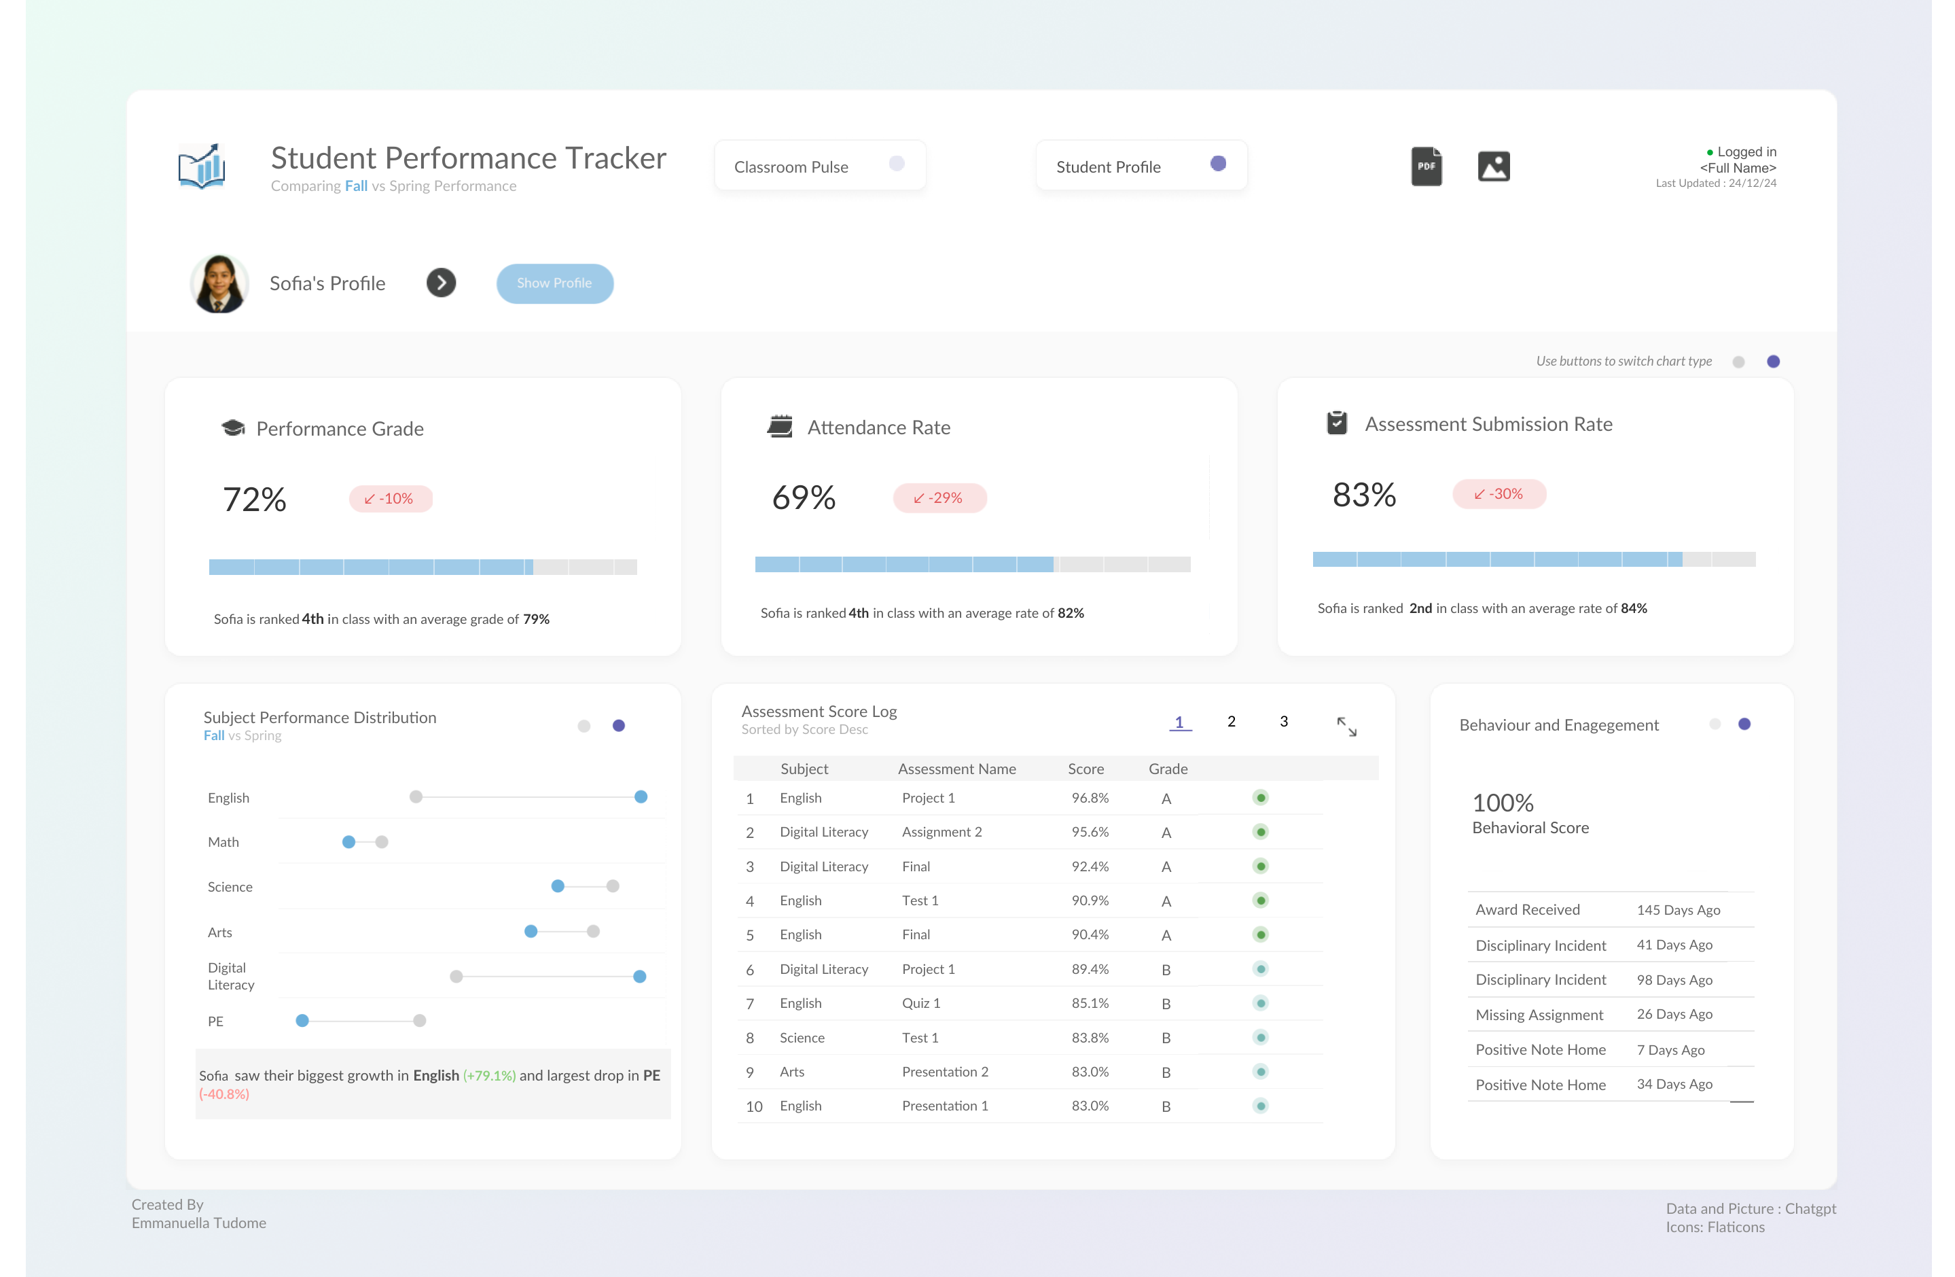Open page 3 of Assessment Score Log

click(1283, 722)
